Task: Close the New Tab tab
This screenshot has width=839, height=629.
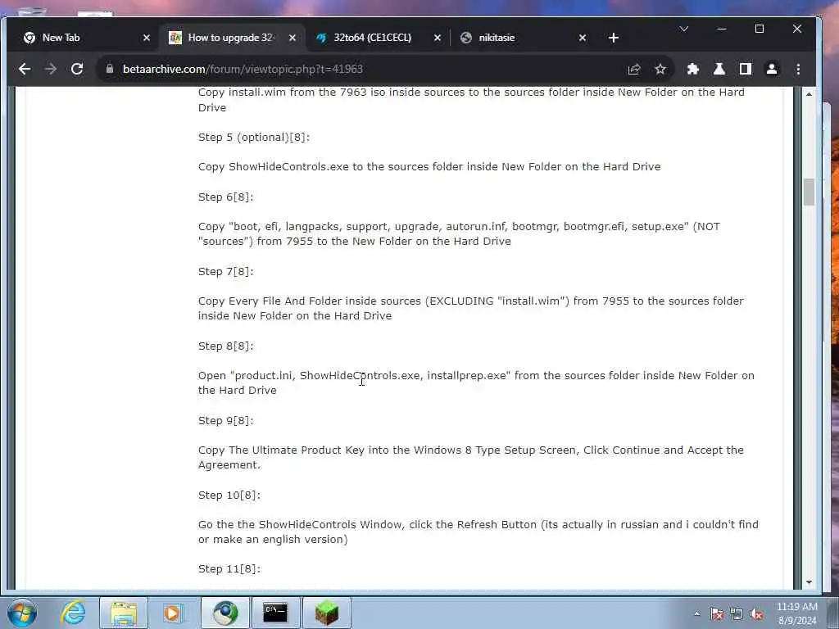Action: (147, 38)
